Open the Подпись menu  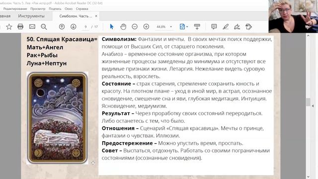pyautogui.click(x=55, y=9)
